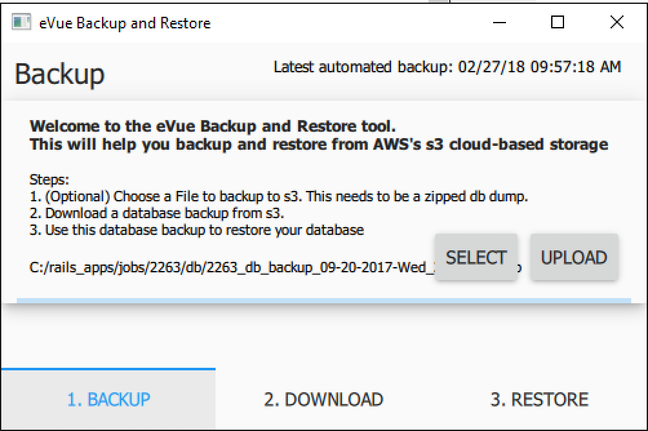Switch to the 1. BACKUP tab
Viewport: 648px width, 431px height.
(108, 399)
